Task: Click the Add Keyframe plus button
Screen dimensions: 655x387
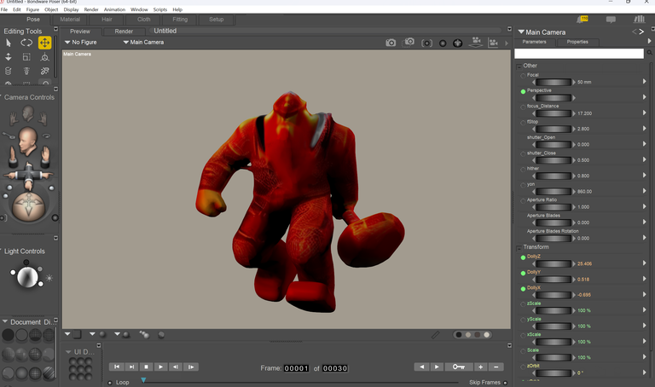Action: click(x=481, y=367)
